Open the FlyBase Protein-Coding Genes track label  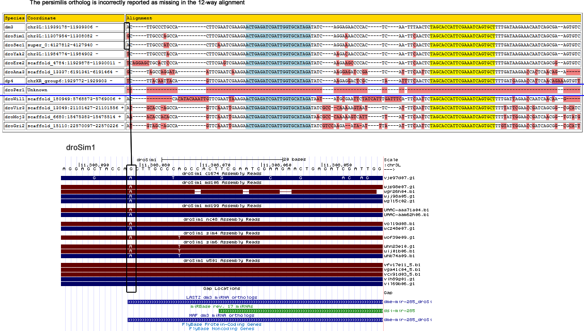(x=221, y=324)
